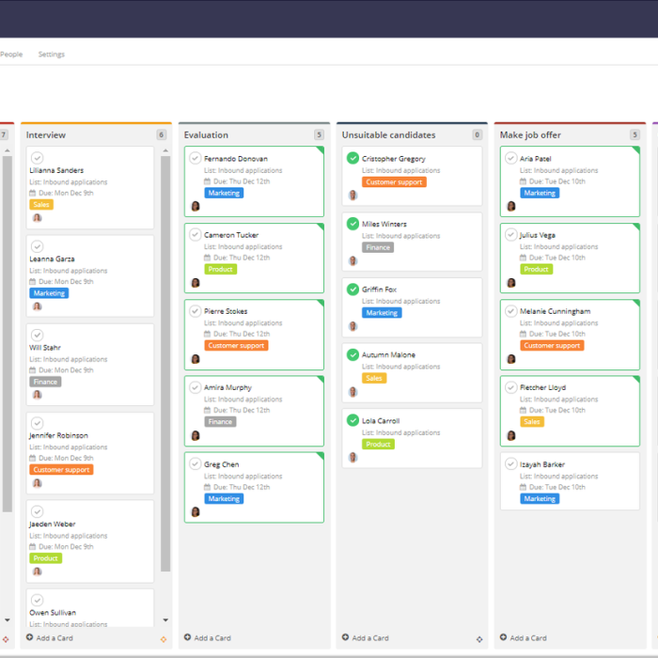Click assignee avatar on Lilianna Sanders card

38,218
